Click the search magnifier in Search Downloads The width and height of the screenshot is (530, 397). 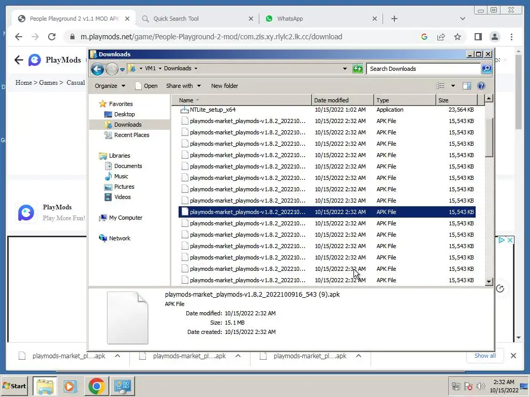point(487,69)
